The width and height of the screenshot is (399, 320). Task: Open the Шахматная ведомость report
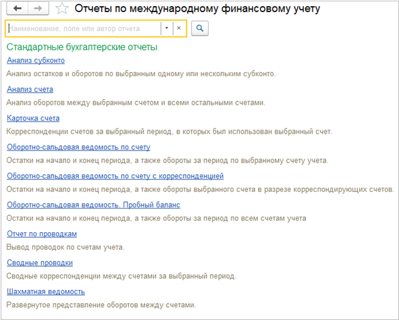tap(46, 292)
